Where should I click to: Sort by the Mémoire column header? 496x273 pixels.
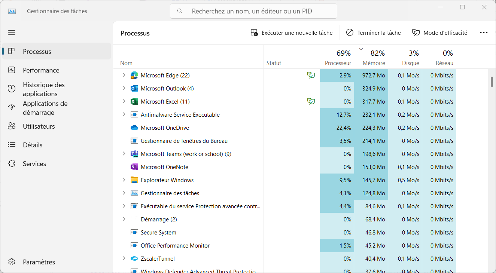371,57
